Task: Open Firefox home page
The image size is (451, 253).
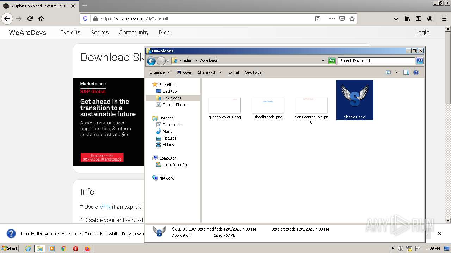Action: click(x=41, y=19)
